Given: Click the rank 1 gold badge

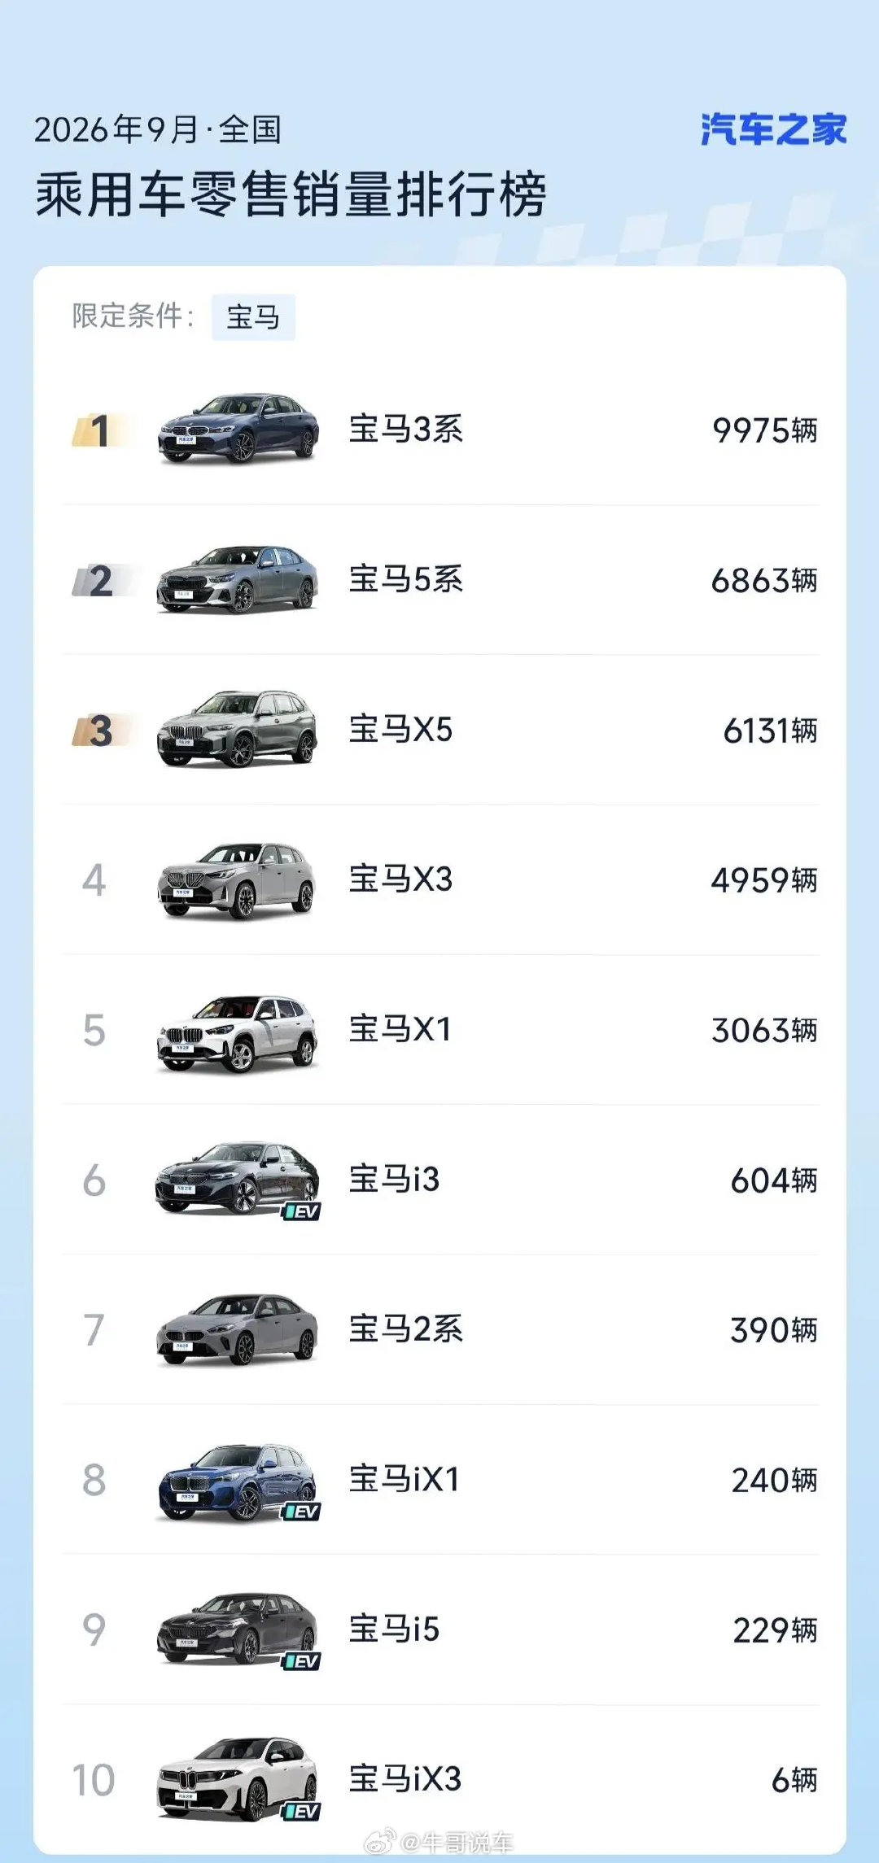Looking at the screenshot, I should point(99,430).
